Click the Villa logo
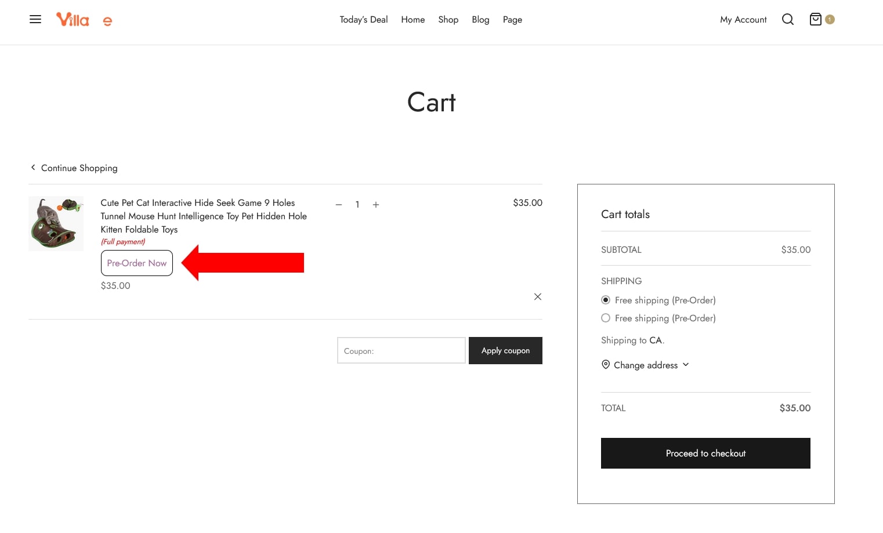 point(73,20)
